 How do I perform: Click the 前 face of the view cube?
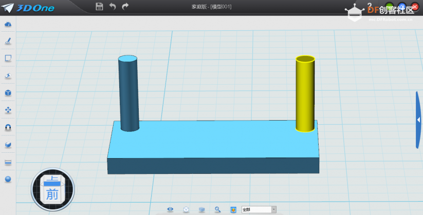[x=52, y=194]
